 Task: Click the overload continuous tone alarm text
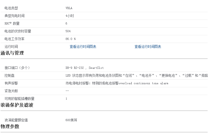click(x=143, y=83)
